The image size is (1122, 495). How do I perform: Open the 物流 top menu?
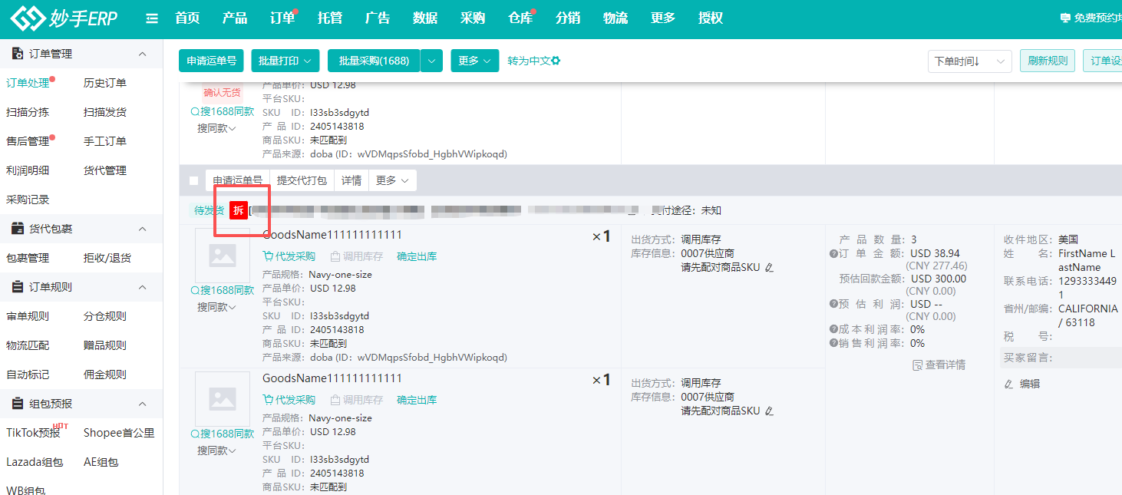pyautogui.click(x=615, y=18)
